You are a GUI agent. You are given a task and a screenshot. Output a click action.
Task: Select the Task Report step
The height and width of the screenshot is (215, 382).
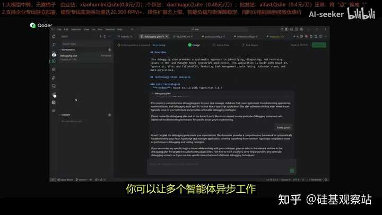[x=250, y=45]
